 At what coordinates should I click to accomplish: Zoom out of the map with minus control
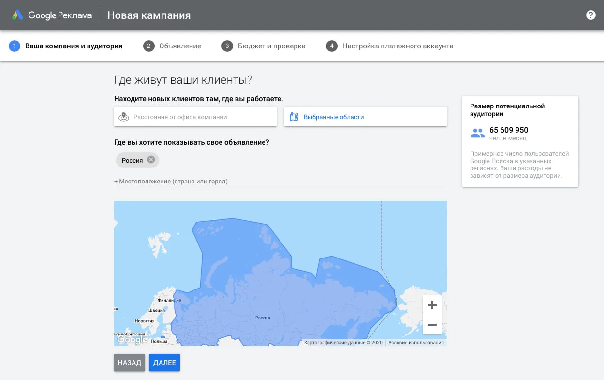coord(432,325)
